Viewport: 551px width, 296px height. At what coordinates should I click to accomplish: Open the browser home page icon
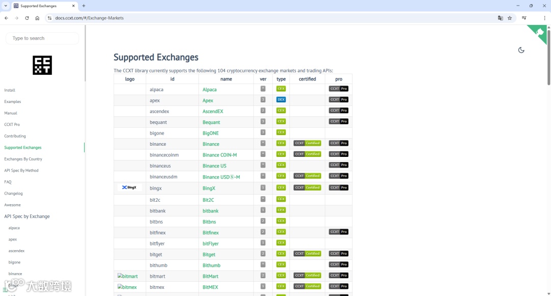coord(37,18)
